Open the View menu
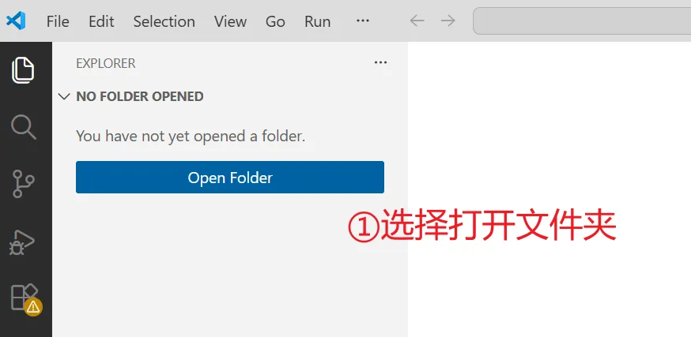The height and width of the screenshot is (337, 691). pyautogui.click(x=230, y=21)
